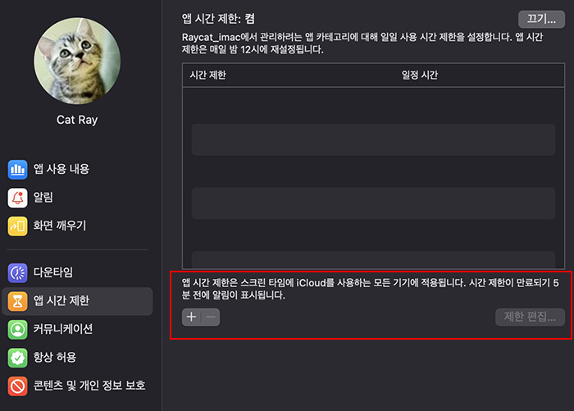This screenshot has width=574, height=411.
Task: Switch to the 커뮤니케이션 sidebar label
Action: [63, 329]
